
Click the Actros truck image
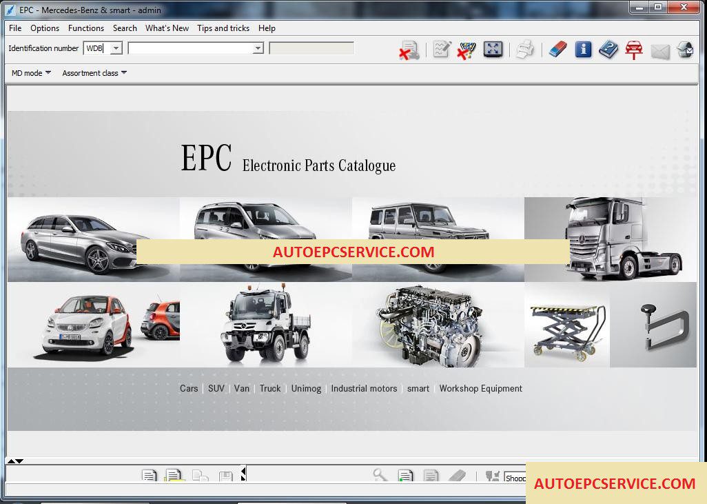tap(611, 239)
